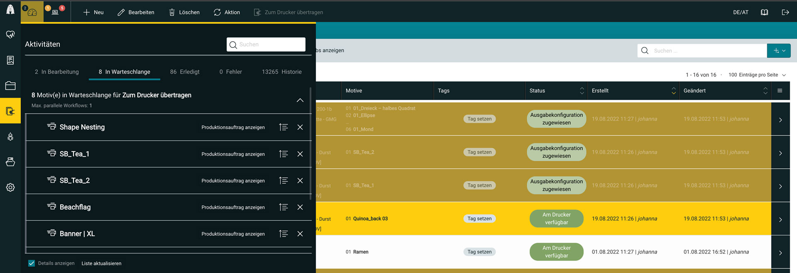The width and height of the screenshot is (797, 273).
Task: Open the Einträge pro Seite dropdown
Action: [x=757, y=75]
